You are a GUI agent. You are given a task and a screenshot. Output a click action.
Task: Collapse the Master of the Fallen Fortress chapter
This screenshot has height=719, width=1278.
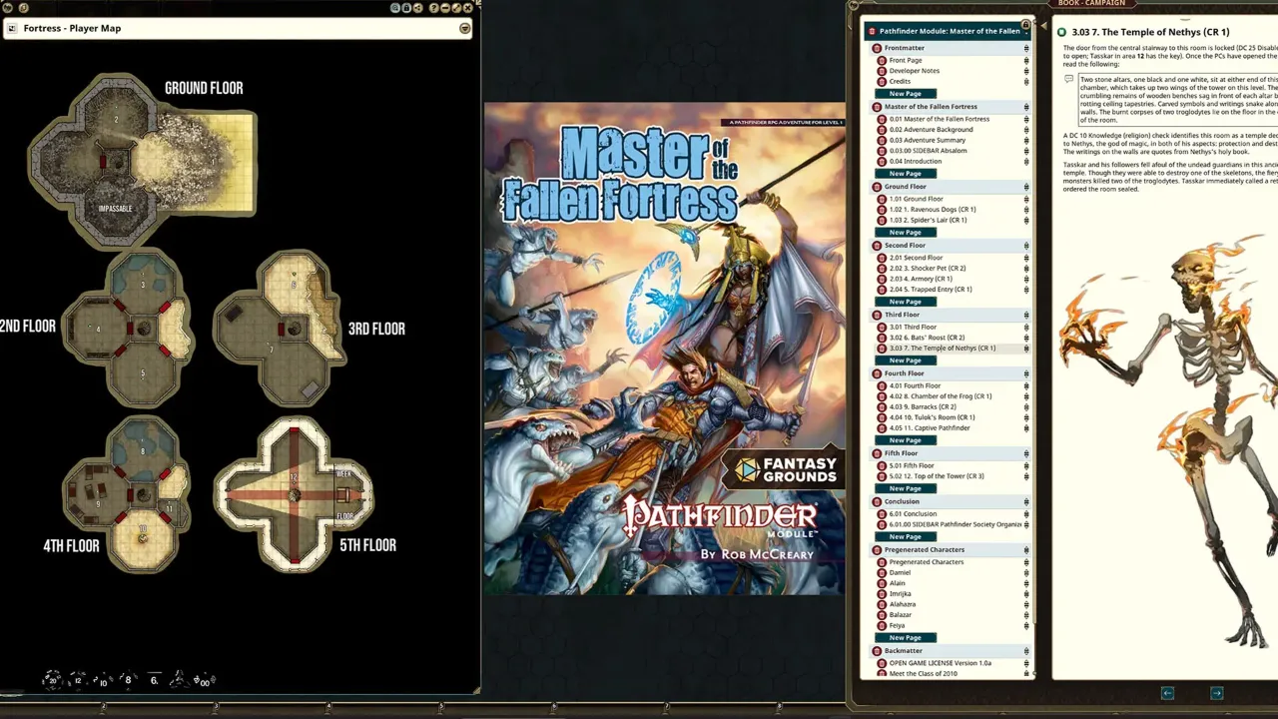(x=950, y=107)
